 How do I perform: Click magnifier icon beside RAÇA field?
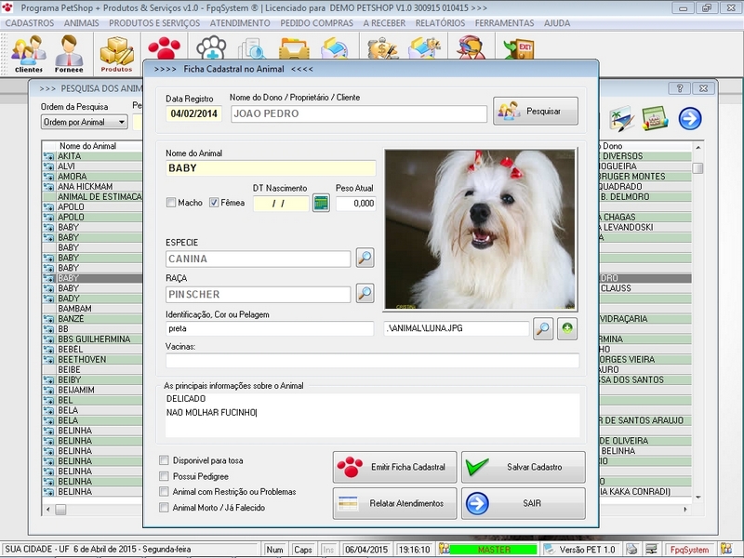(x=365, y=294)
